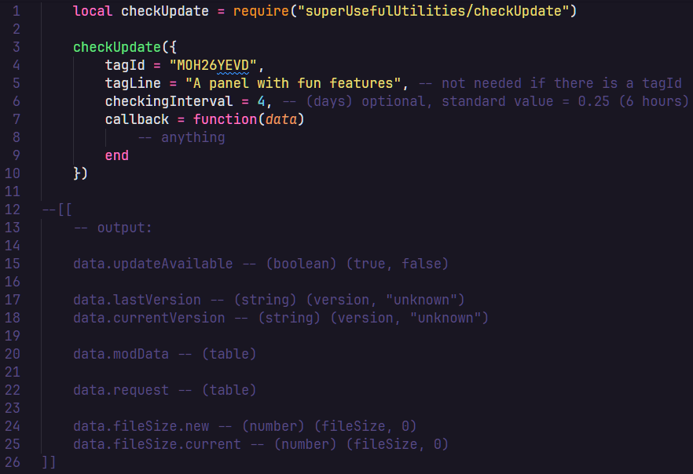The image size is (693, 474).
Task: Click the "MOH26YEVD" tagId string
Action: pos(213,65)
